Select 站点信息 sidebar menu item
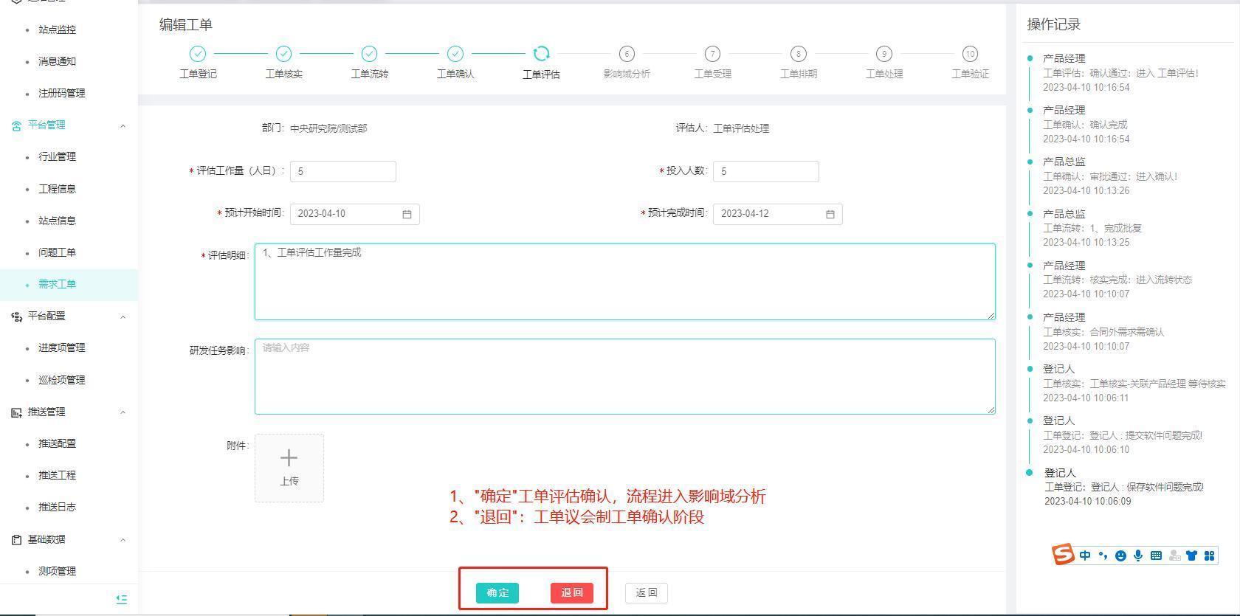1240x616 pixels. (x=57, y=221)
